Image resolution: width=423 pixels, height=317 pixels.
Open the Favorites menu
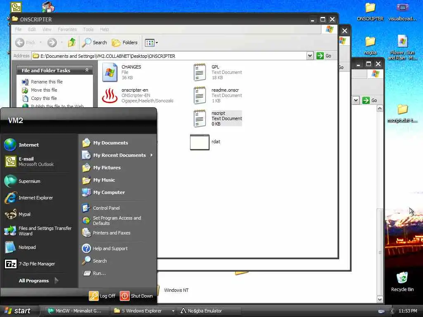[x=67, y=29]
